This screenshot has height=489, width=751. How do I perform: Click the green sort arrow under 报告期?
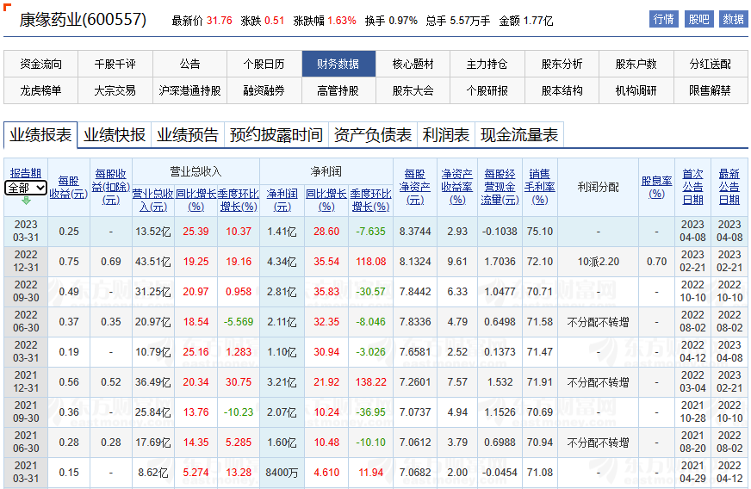point(26,201)
